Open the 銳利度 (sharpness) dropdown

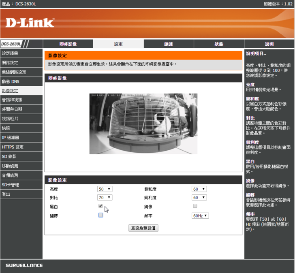point(199,198)
